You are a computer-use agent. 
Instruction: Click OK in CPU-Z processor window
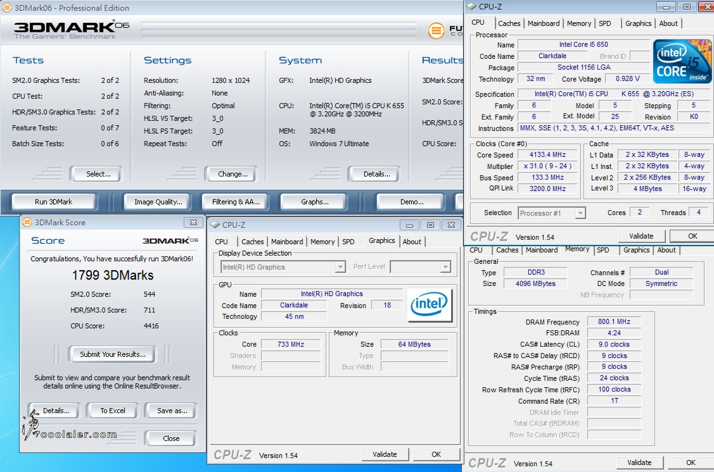pyautogui.click(x=692, y=236)
